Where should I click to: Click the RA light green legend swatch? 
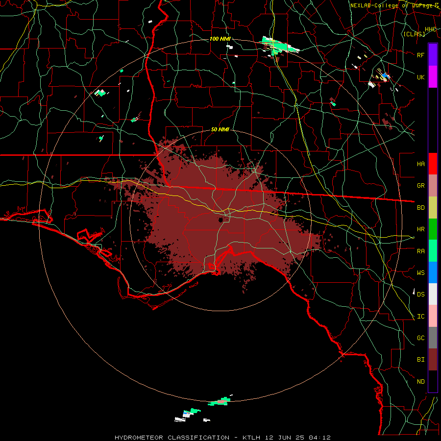[x=433, y=251]
